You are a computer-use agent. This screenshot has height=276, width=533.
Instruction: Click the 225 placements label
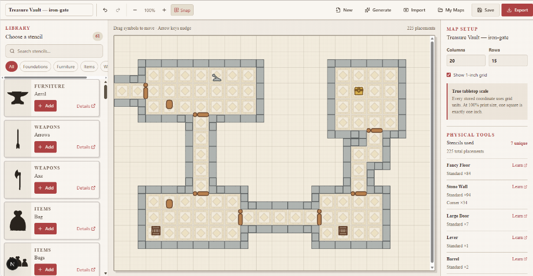pos(421,28)
